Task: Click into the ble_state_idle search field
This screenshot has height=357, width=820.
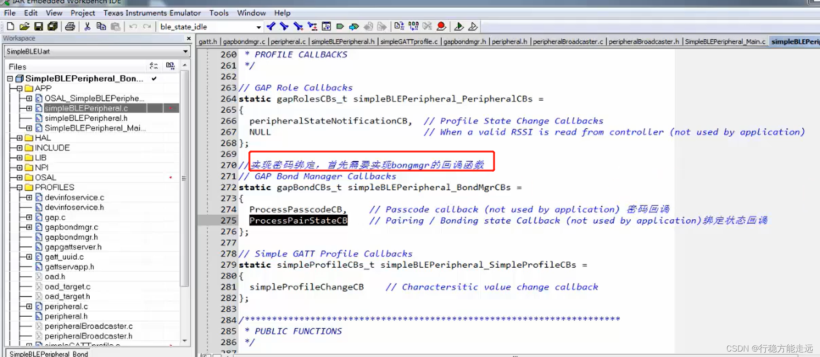Action: tap(207, 27)
